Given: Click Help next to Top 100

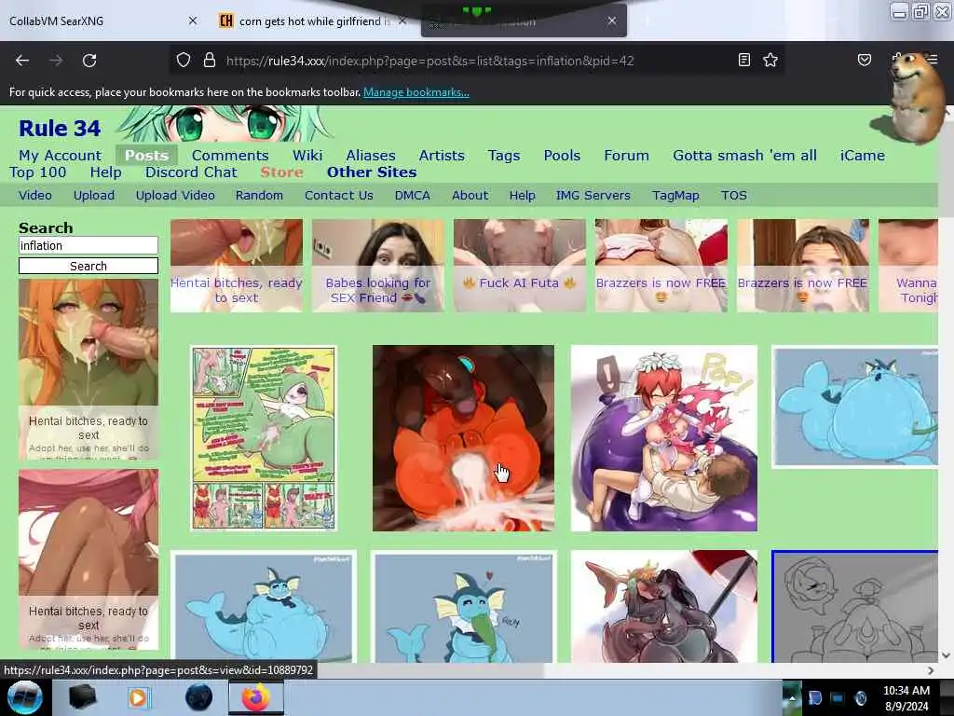Looking at the screenshot, I should click(106, 172).
